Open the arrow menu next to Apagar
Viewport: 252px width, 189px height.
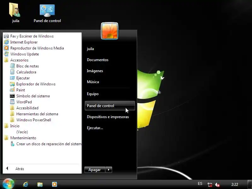(x=109, y=170)
